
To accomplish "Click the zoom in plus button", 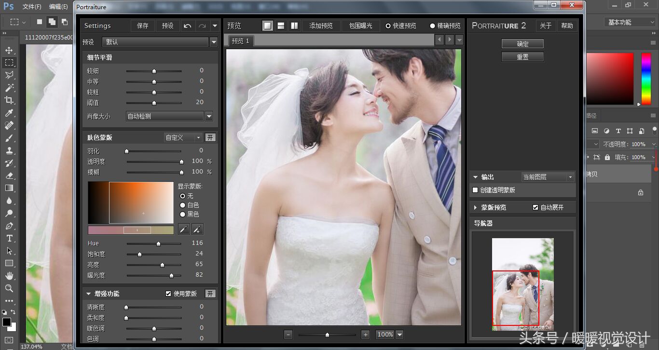I will [x=365, y=335].
